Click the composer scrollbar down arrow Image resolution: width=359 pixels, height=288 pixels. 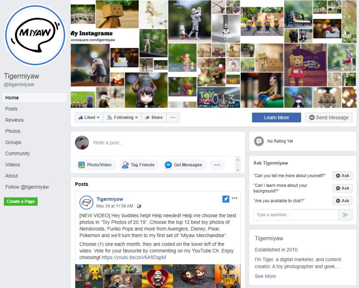238,170
